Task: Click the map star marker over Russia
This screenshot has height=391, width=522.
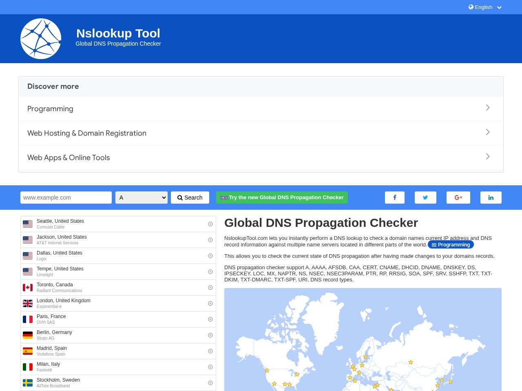Action: (411, 362)
